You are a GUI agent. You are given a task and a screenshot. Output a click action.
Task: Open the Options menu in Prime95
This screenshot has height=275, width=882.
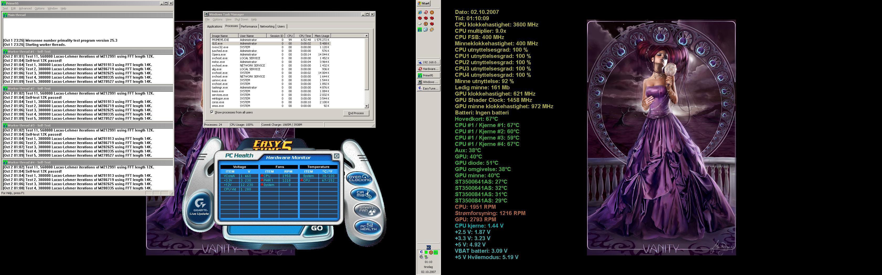tap(39, 9)
